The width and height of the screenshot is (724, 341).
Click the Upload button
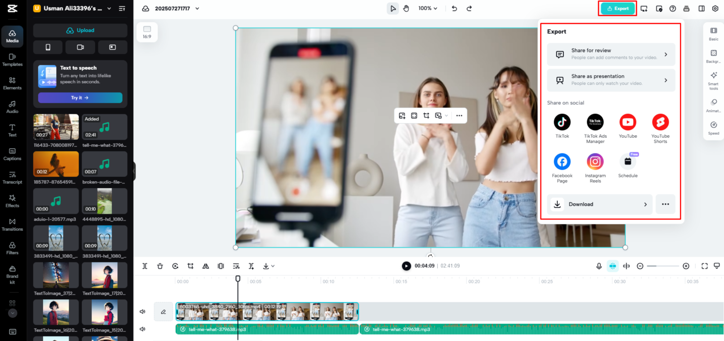coord(80,30)
